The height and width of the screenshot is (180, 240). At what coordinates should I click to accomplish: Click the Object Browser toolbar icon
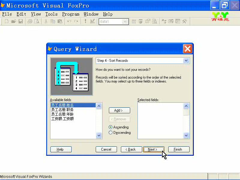[x=171, y=21]
